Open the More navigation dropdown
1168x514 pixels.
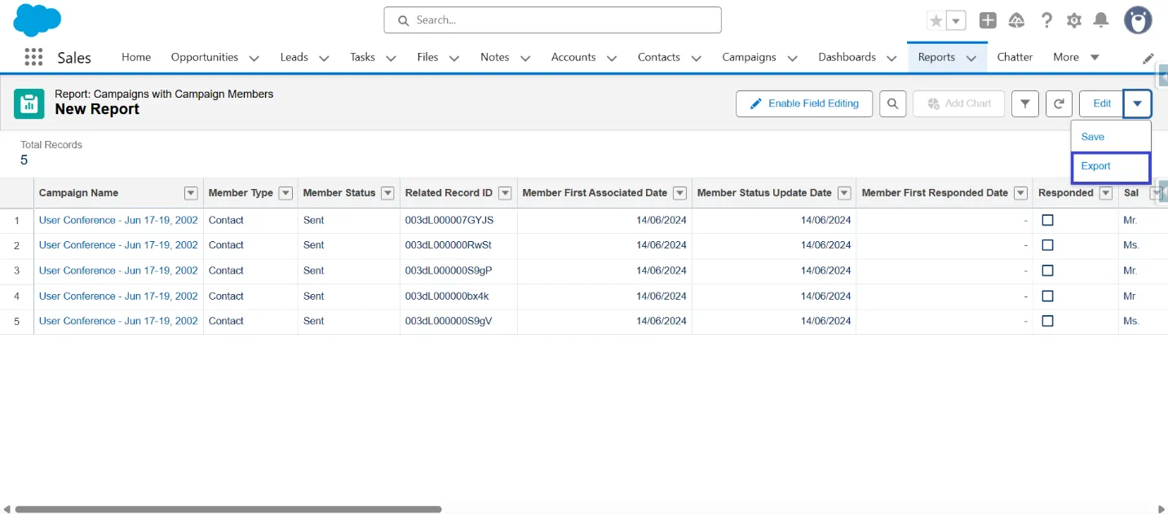(x=1076, y=57)
